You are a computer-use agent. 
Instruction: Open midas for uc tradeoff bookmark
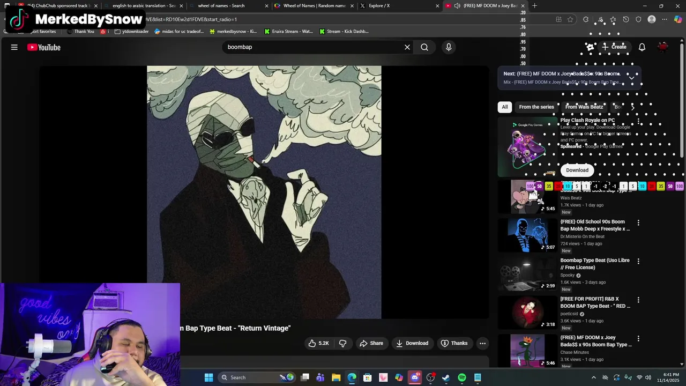(x=179, y=31)
